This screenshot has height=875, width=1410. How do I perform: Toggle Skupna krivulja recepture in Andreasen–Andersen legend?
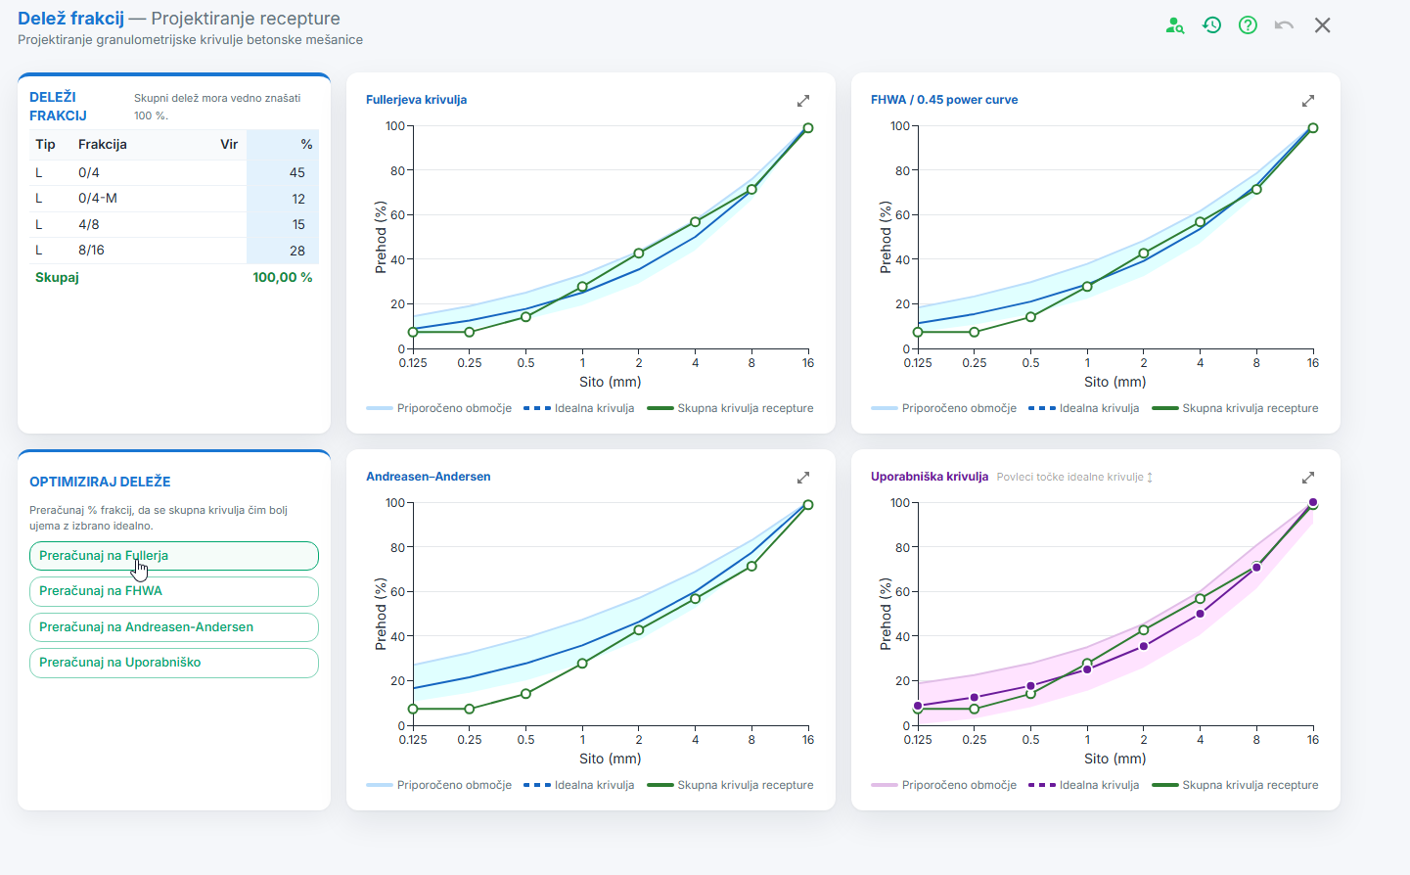point(730,785)
